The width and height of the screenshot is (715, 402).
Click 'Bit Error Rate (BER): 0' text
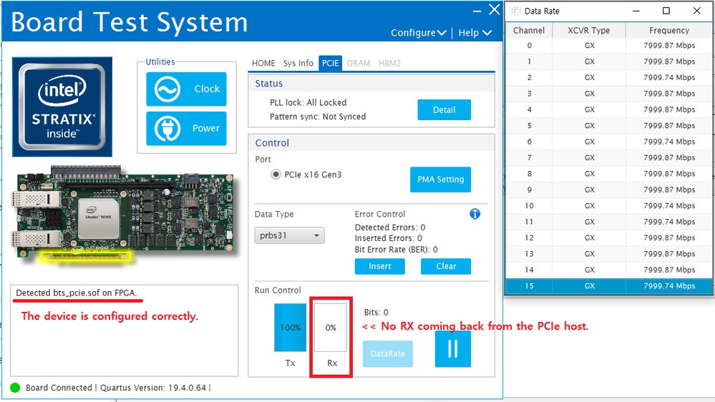coord(397,250)
